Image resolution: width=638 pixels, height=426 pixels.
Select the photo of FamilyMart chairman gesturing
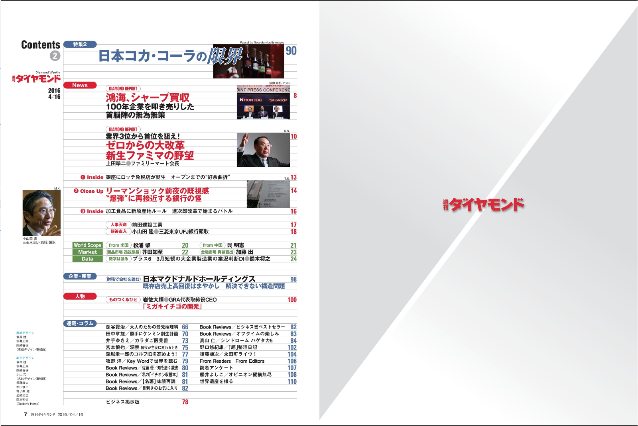click(x=263, y=150)
